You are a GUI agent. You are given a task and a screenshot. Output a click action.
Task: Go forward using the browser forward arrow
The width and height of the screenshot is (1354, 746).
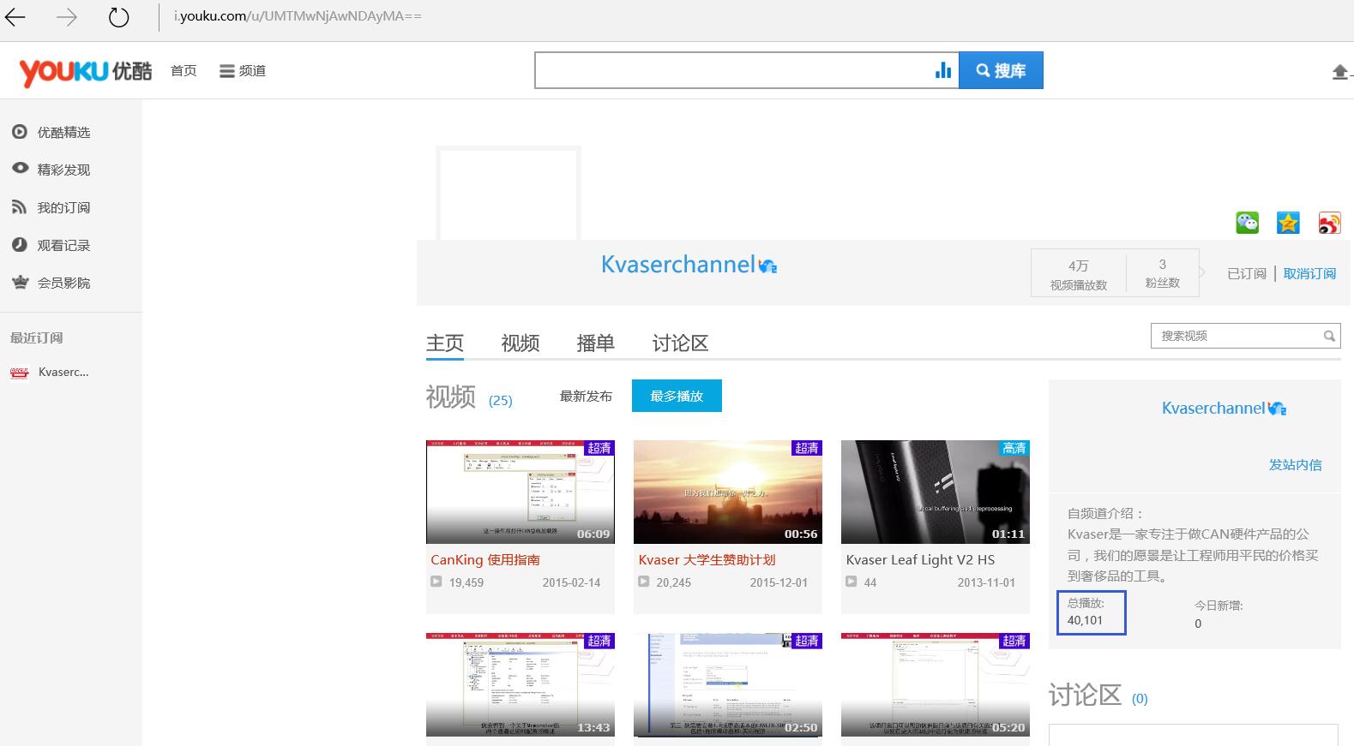click(66, 17)
